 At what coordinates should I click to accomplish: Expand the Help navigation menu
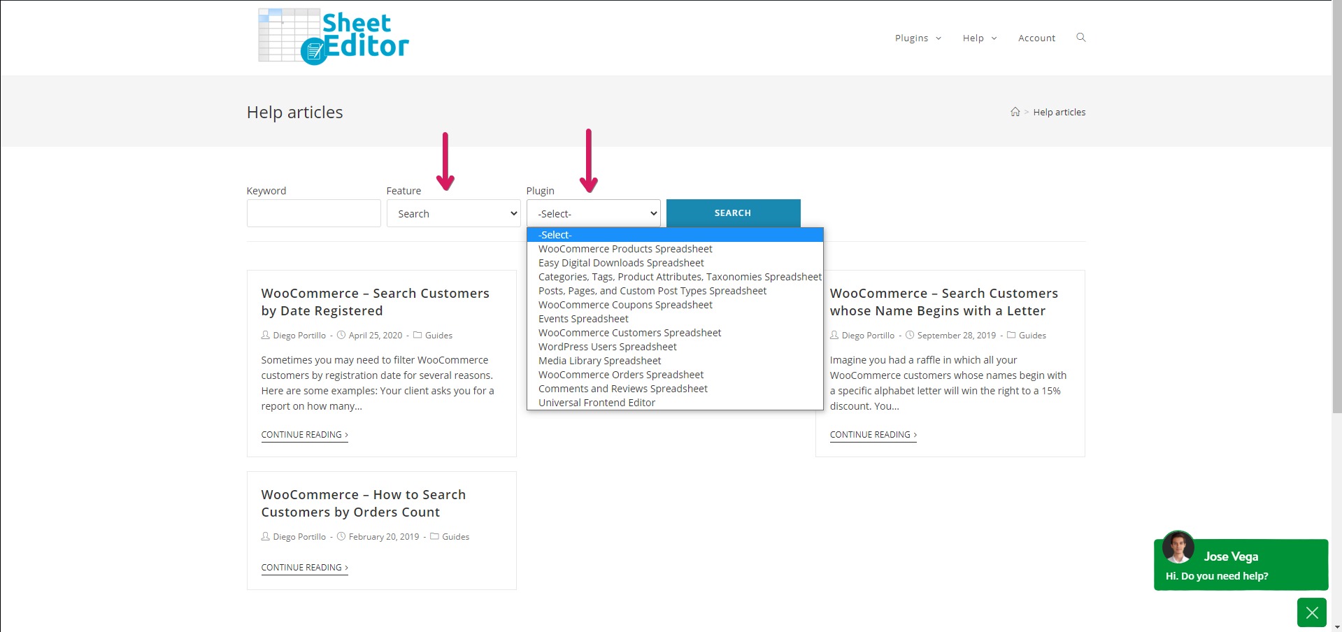click(x=979, y=38)
